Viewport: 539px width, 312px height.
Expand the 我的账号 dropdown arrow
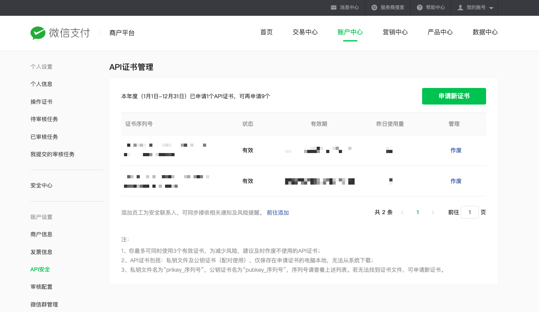pyautogui.click(x=491, y=8)
